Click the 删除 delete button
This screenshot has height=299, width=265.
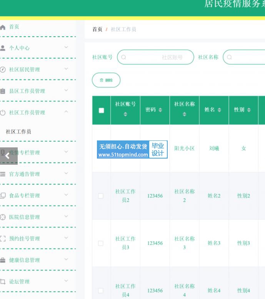pos(106,80)
